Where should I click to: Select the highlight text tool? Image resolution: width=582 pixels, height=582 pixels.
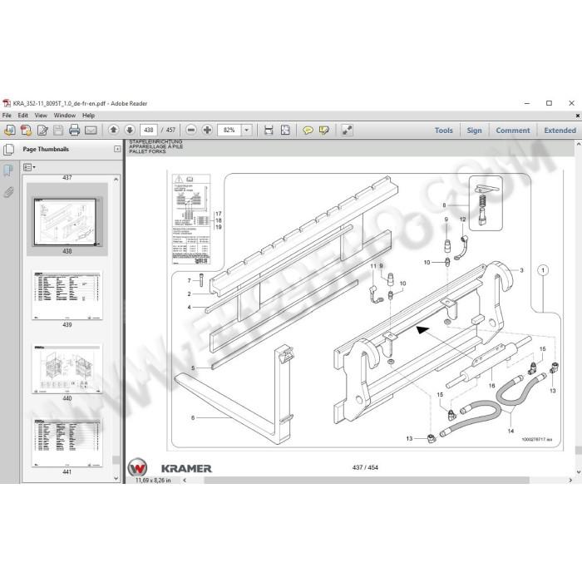point(324,131)
